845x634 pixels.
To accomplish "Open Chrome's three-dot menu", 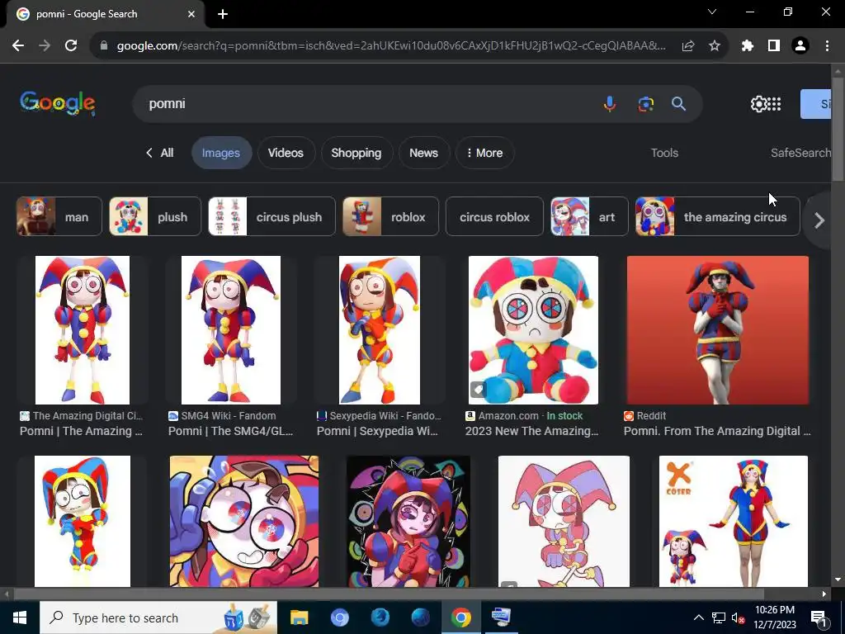I will [x=827, y=46].
